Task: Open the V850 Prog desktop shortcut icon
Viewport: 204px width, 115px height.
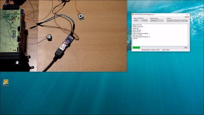Action: [x=6, y=83]
